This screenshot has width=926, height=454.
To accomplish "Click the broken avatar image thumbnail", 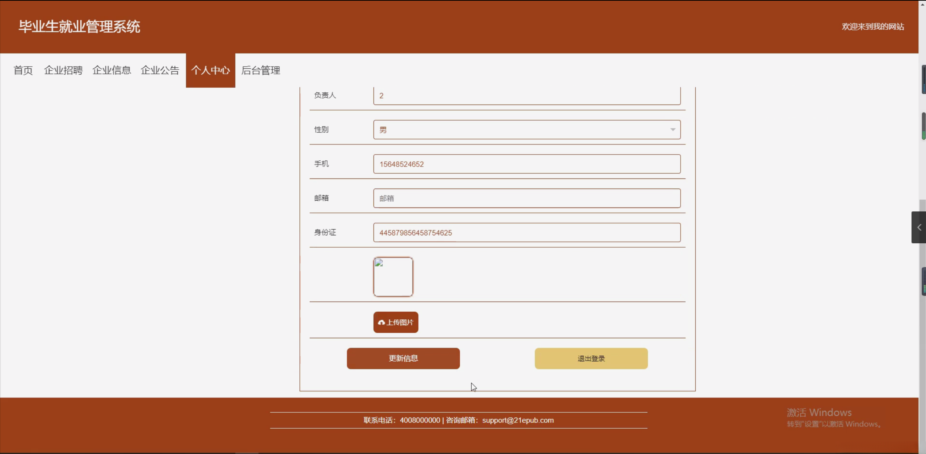I will tap(393, 277).
